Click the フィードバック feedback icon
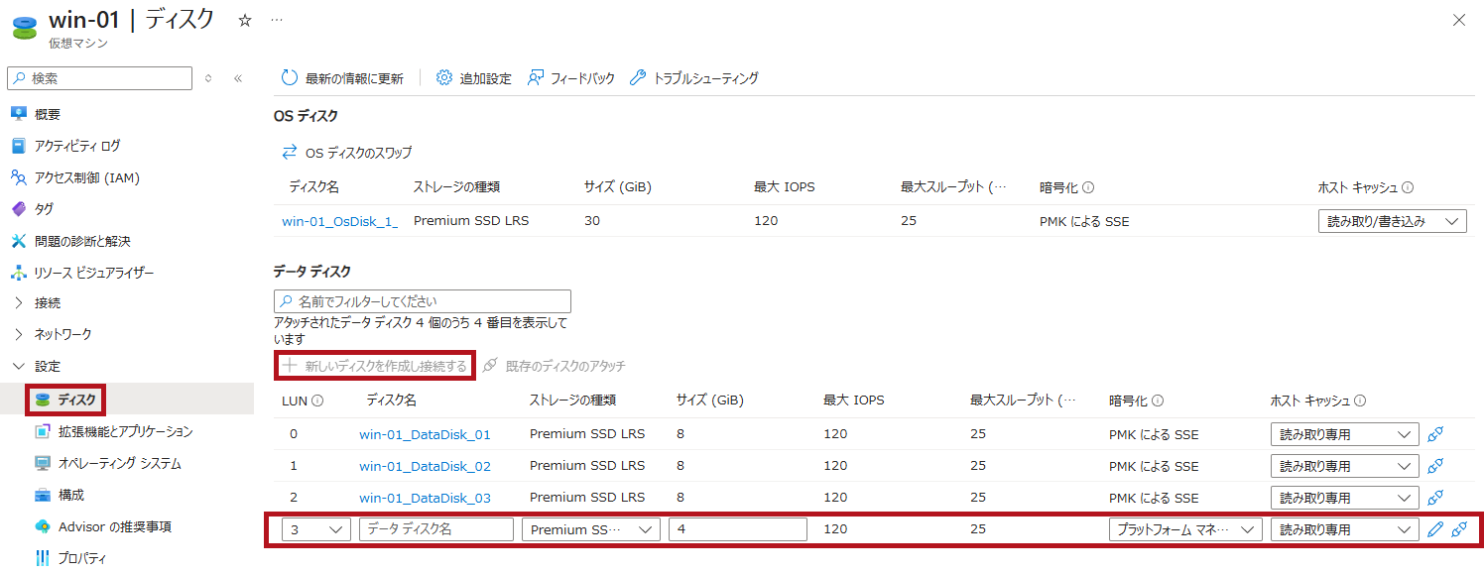 pos(536,78)
